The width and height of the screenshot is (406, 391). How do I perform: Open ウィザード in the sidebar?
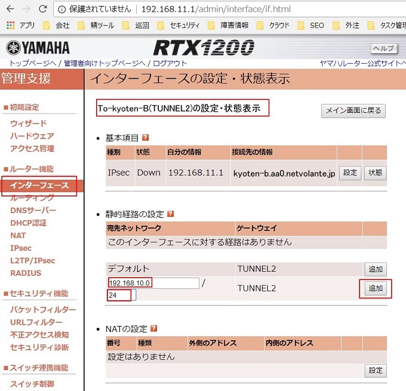coord(29,123)
